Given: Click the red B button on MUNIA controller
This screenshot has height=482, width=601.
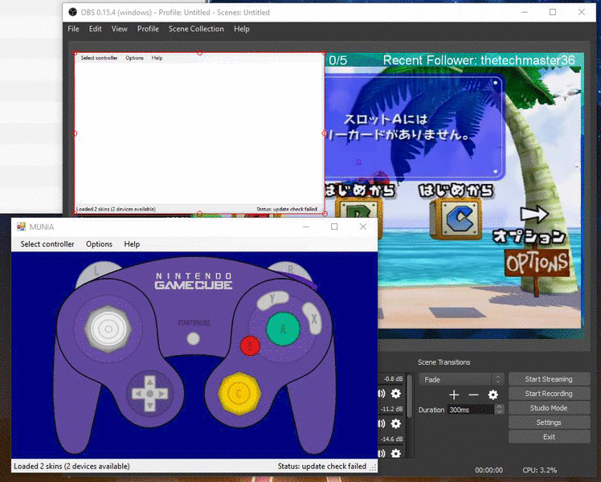Looking at the screenshot, I should coord(250,345).
